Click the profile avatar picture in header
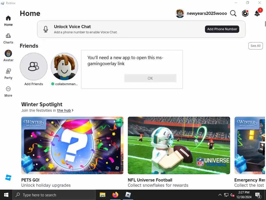The image size is (266, 200). [x=180, y=13]
